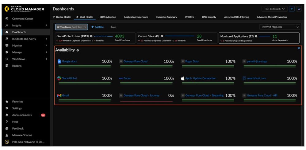This screenshot has height=150, width=306.
Task: Expand the Incidents and Alerts menu
Action: pos(46,39)
